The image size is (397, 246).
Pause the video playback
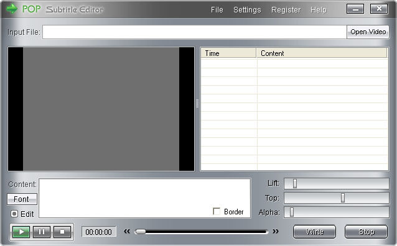(42, 232)
